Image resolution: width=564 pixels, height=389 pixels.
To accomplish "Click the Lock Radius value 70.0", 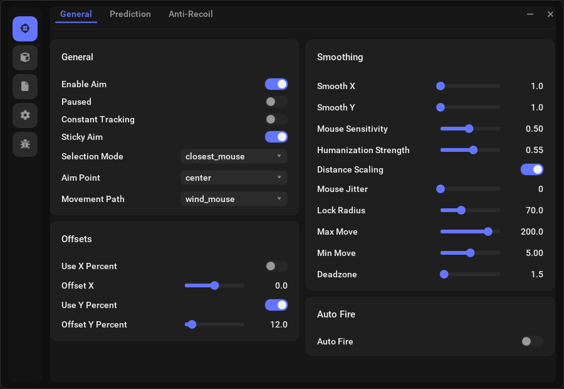I will (534, 210).
